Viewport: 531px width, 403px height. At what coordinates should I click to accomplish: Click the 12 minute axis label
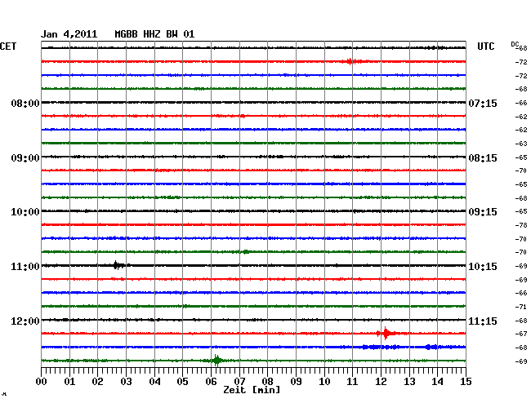coord(381,382)
